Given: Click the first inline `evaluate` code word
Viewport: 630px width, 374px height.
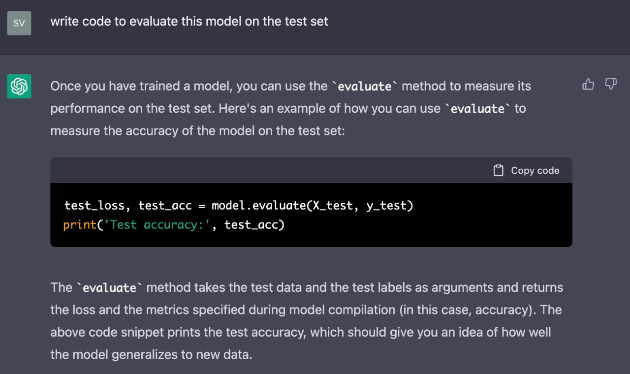Looking at the screenshot, I should 364,86.
